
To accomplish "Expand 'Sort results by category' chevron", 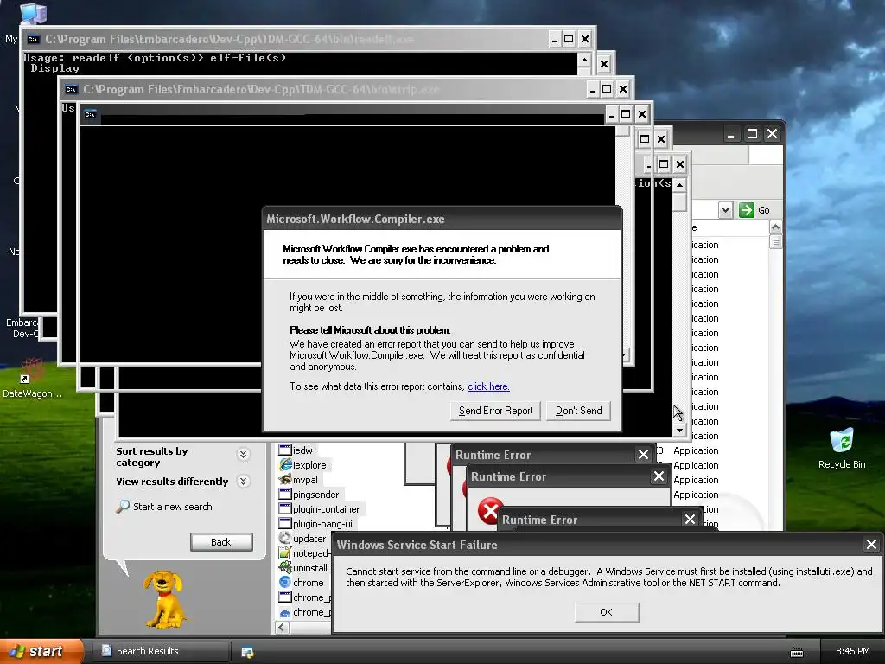I will click(x=243, y=454).
